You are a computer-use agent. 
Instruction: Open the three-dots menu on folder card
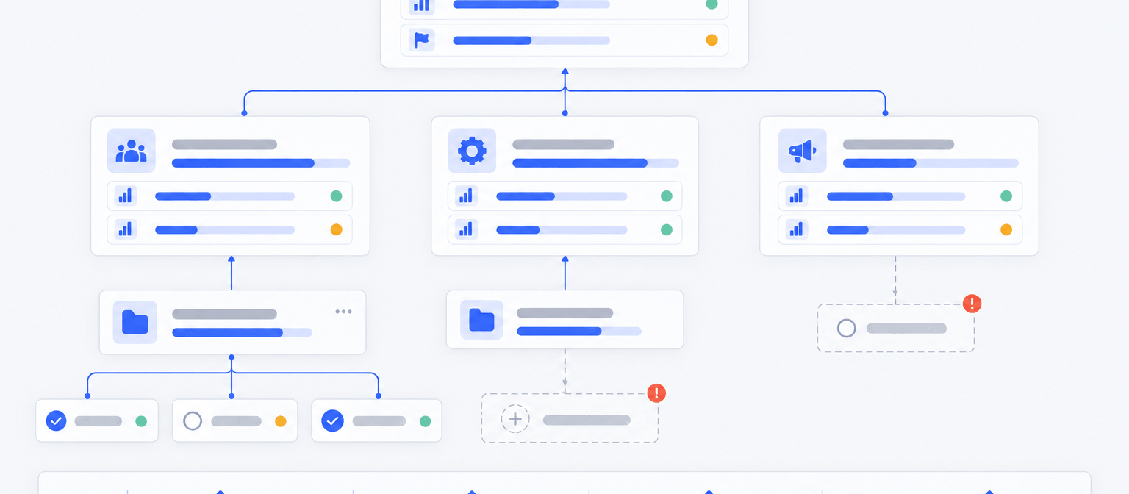click(x=343, y=312)
